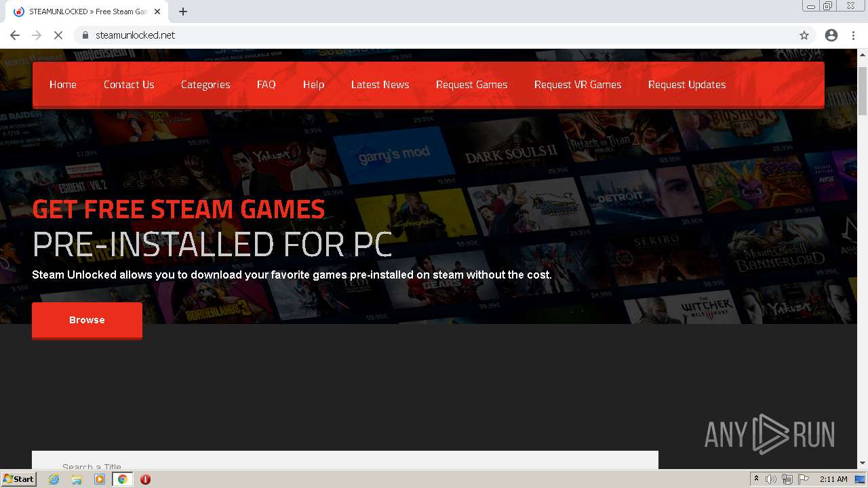Viewport: 868px width, 488px height.
Task: Click the Chrome taskbar icon
Action: point(123,479)
